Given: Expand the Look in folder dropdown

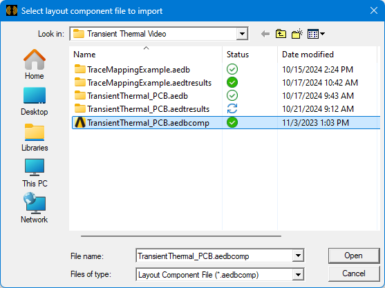Looking at the screenshot, I should click(x=242, y=34).
